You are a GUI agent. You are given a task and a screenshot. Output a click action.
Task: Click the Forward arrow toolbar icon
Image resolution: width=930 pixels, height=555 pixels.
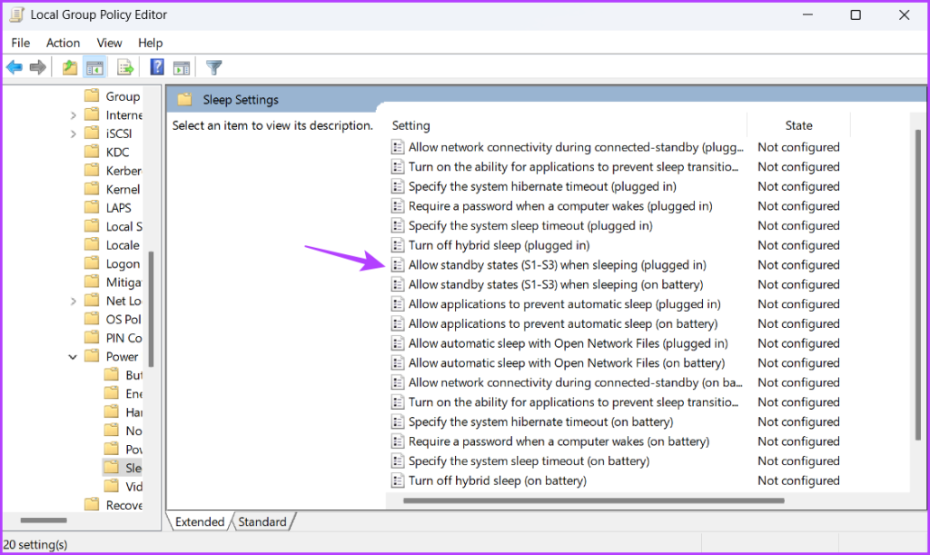(x=38, y=67)
